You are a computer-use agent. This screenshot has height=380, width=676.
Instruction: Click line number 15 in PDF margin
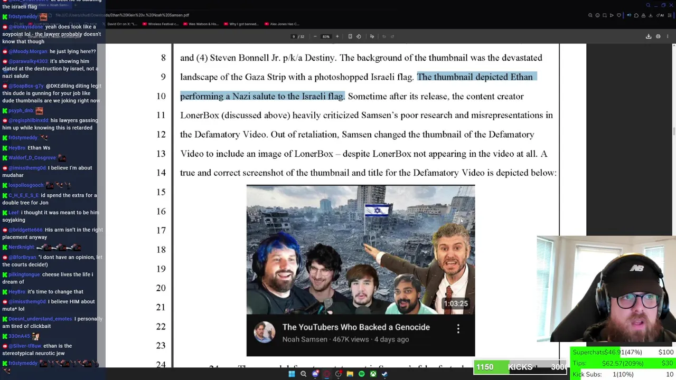pyautogui.click(x=161, y=192)
